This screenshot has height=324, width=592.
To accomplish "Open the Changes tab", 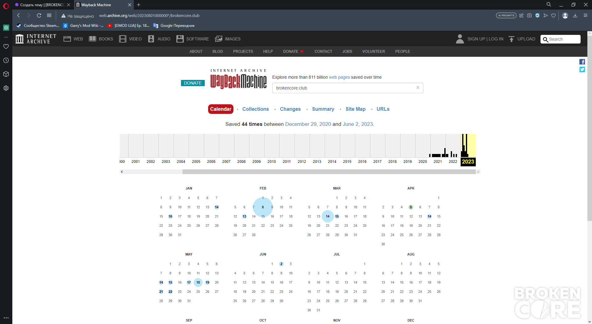I will pos(290,109).
